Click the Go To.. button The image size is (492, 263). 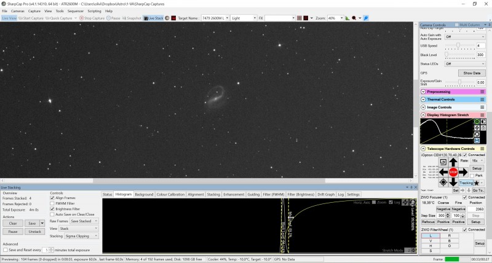pyautogui.click(x=478, y=190)
